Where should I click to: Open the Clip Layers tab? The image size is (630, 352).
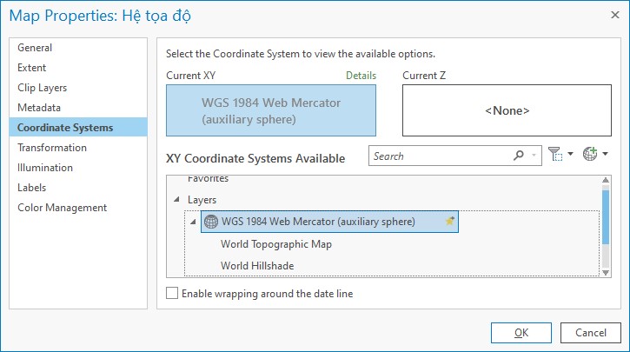point(78,88)
